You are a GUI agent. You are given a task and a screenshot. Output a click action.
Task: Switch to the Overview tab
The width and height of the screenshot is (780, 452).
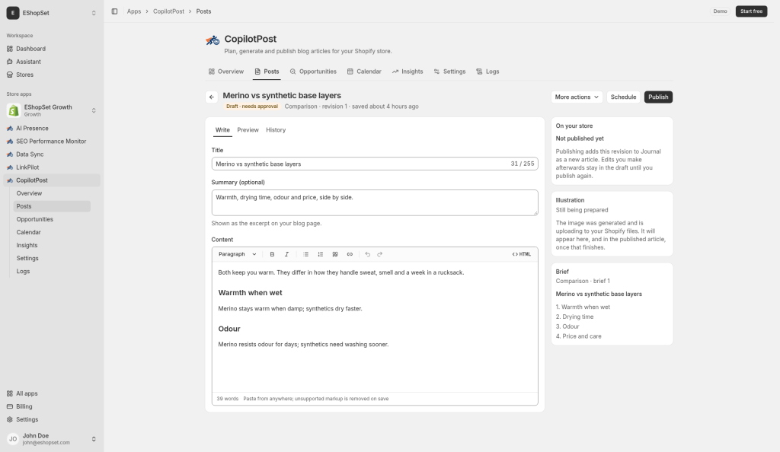pyautogui.click(x=226, y=72)
